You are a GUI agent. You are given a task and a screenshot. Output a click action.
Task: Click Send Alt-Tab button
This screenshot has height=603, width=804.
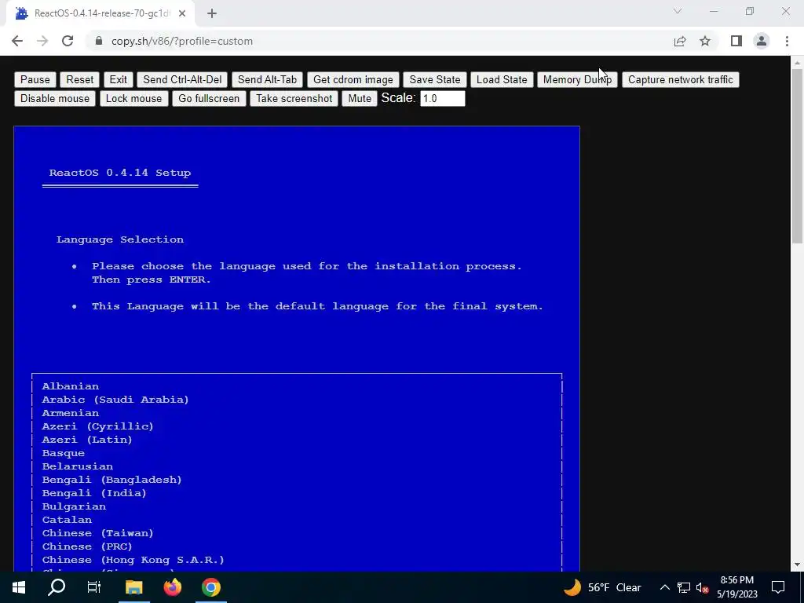(x=267, y=79)
